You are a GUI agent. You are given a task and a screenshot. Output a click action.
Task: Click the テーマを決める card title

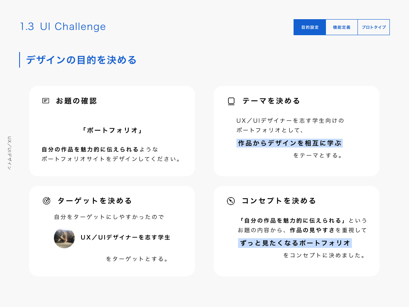[271, 101]
